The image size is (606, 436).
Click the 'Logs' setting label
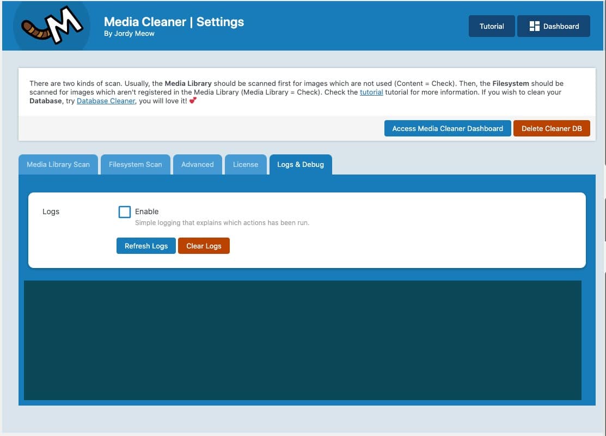(x=51, y=211)
